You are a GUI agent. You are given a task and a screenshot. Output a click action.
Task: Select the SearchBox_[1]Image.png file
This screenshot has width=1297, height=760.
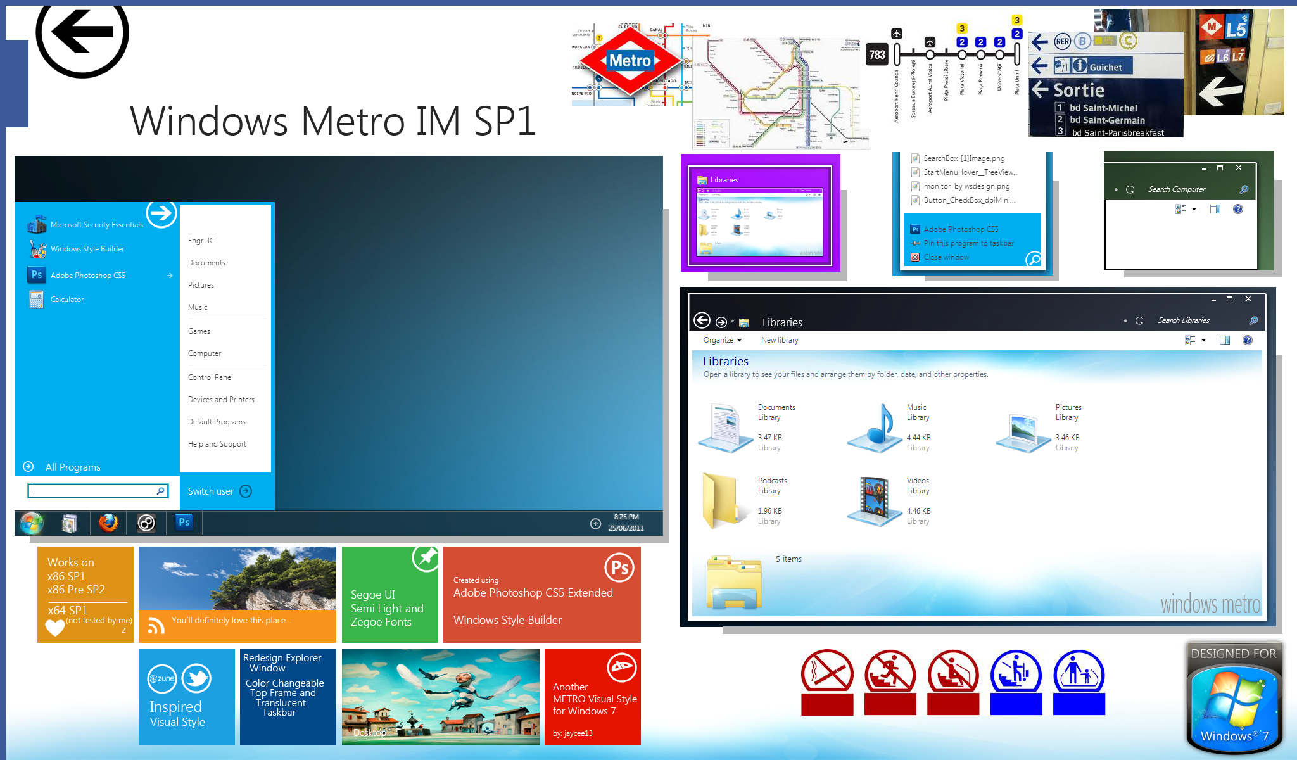point(958,158)
